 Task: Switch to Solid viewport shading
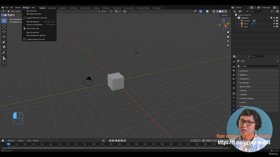[x=220, y=11]
